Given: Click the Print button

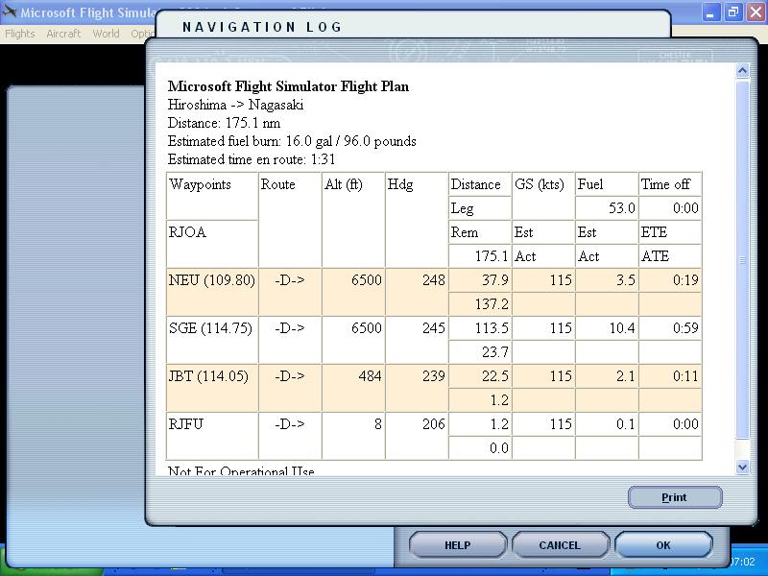Looking at the screenshot, I should 674,497.
